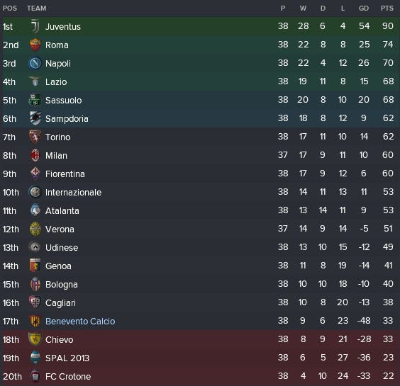Screen dimensions: 400x386
Task: Open the Benevento Calcio team link
Action: click(x=80, y=322)
